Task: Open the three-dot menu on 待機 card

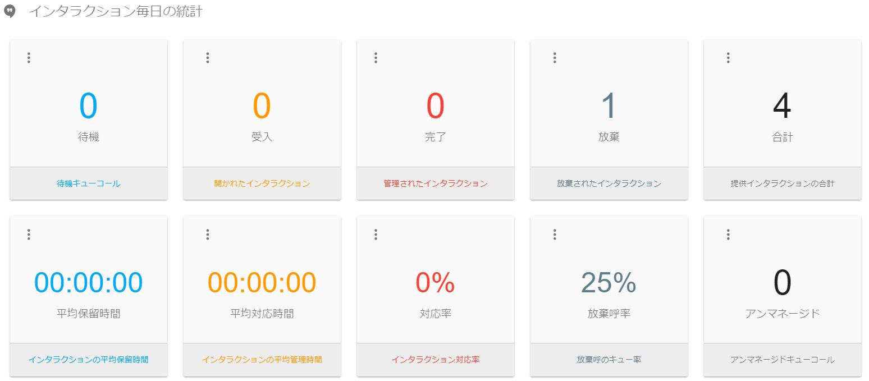Action: coord(29,58)
